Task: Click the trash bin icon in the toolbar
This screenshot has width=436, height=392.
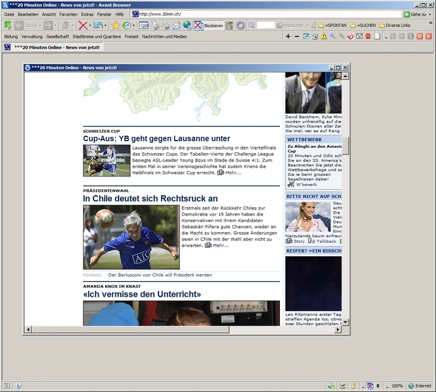Action: coord(229,25)
